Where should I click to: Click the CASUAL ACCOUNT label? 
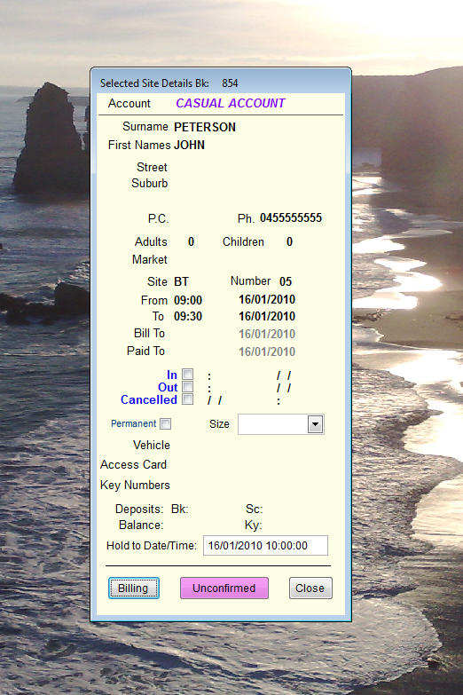pyautogui.click(x=231, y=103)
